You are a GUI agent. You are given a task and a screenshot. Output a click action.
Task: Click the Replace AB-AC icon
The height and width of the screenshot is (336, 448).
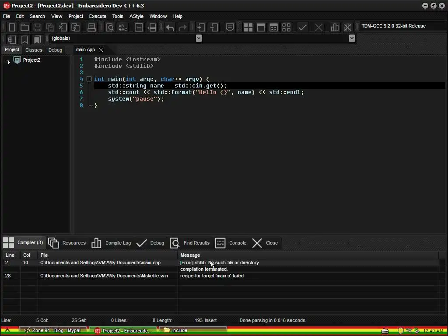(123, 28)
